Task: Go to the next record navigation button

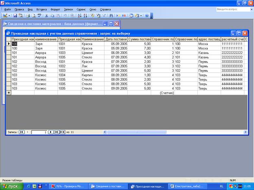Action: pyautogui.click(x=51, y=132)
